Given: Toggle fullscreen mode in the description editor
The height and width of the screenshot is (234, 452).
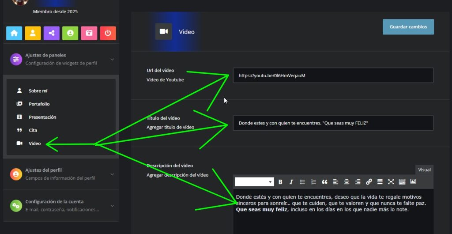Looking at the screenshot, I should [x=391, y=182].
